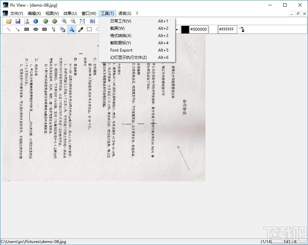
Task: Open the 语言(S) menu
Action: click(x=125, y=13)
